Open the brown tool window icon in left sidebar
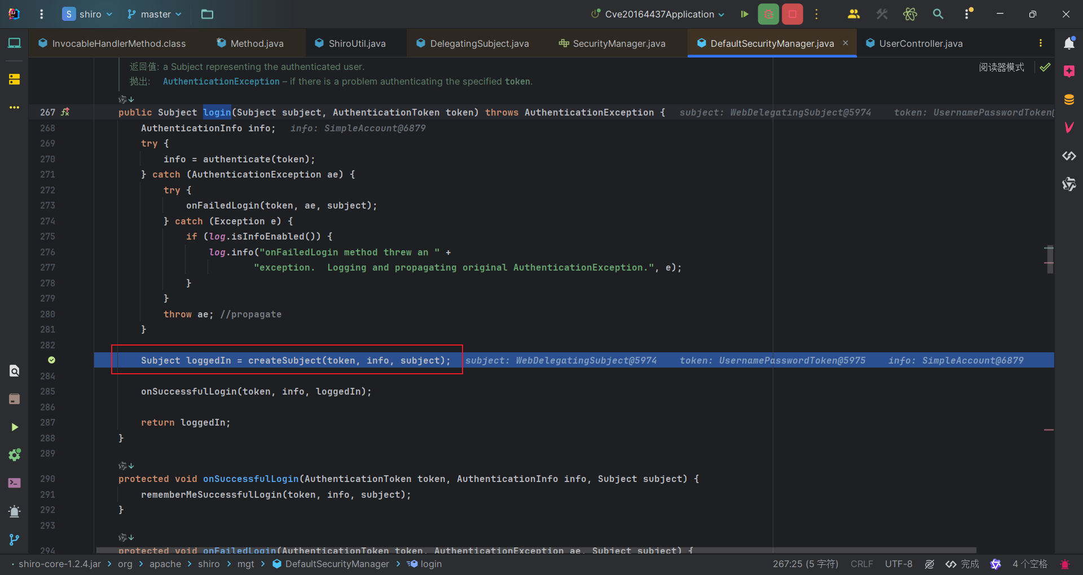This screenshot has height=575, width=1083. click(14, 399)
